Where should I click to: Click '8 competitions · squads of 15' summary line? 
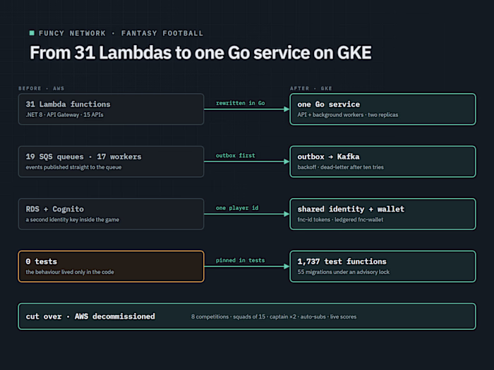(x=274, y=317)
